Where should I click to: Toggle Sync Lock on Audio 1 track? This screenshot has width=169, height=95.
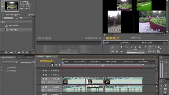46,87
